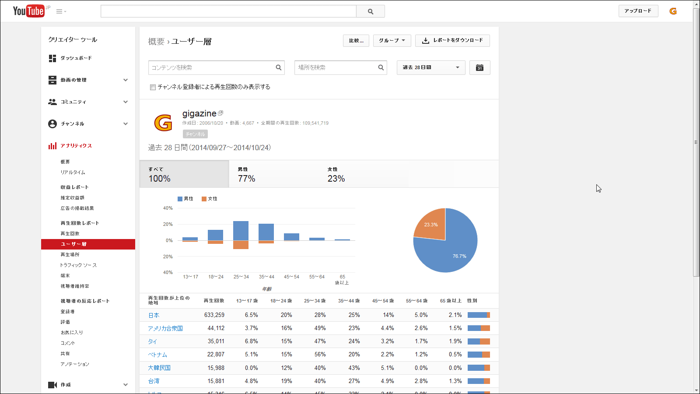Click the ダッシュボード dashboard icon
This screenshot has width=700, height=394.
52,58
